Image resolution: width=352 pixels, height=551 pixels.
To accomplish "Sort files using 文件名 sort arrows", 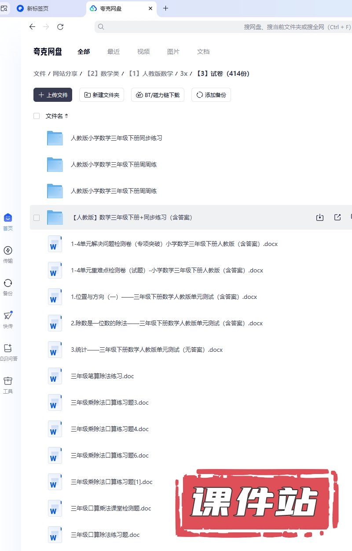I will coord(66,116).
